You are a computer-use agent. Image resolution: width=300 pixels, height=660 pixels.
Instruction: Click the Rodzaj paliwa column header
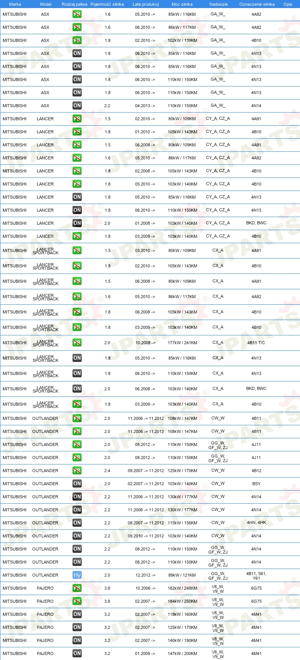click(74, 4)
